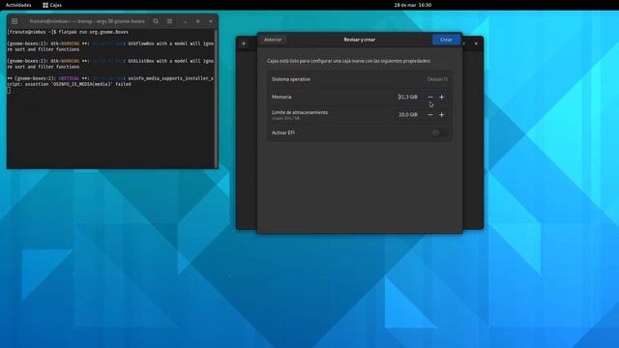The height and width of the screenshot is (348, 619).
Task: Click the 'Revisar y crear' dialog title
Action: [359, 40]
